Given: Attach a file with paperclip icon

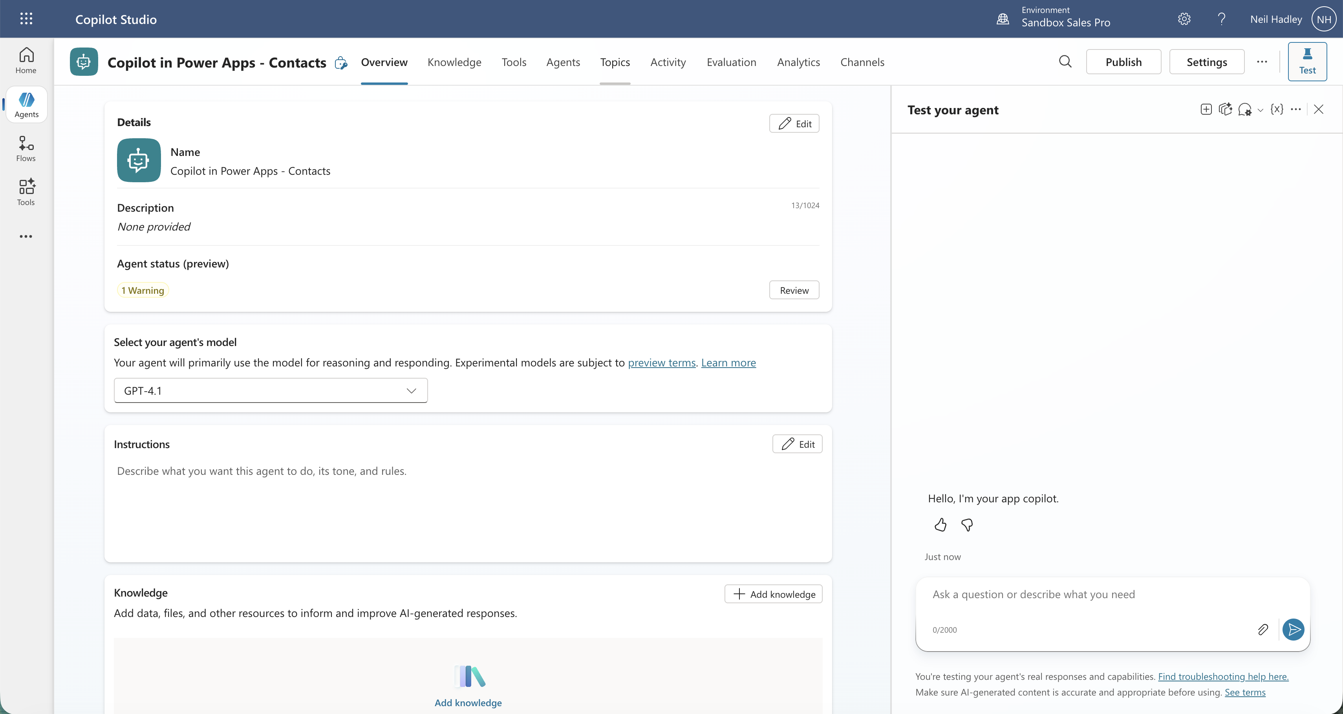Looking at the screenshot, I should coord(1263,630).
